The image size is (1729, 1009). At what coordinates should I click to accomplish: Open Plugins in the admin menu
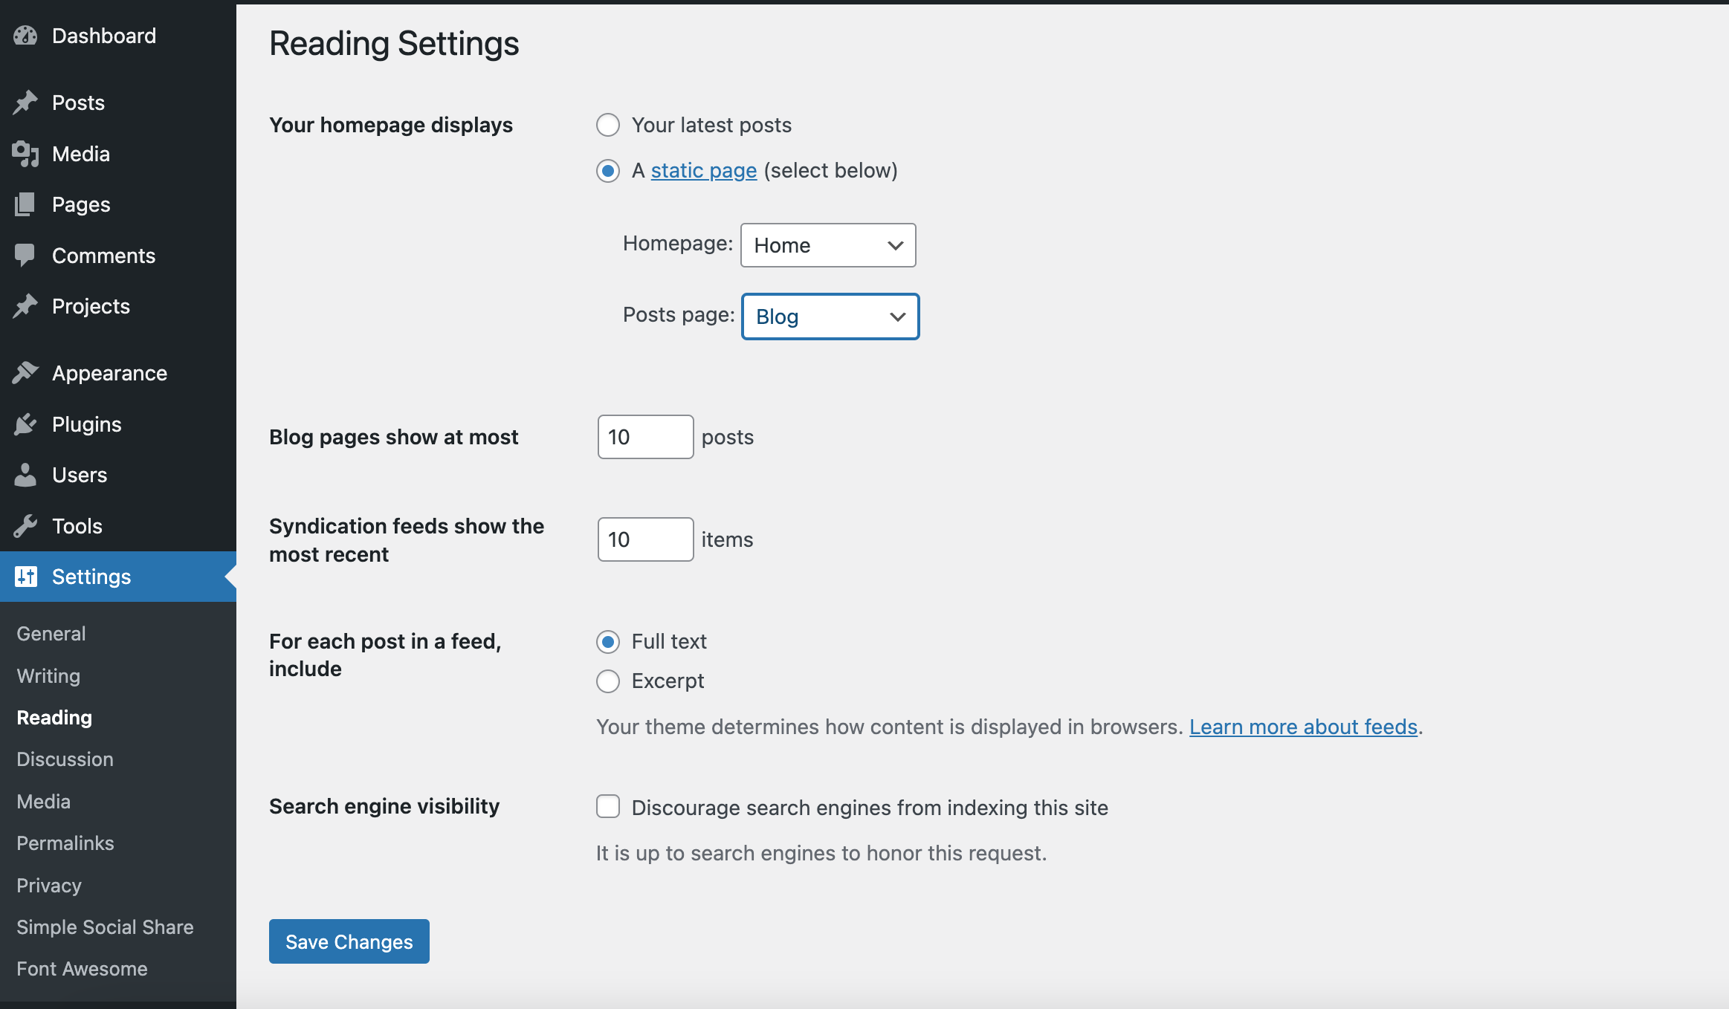pyautogui.click(x=118, y=424)
